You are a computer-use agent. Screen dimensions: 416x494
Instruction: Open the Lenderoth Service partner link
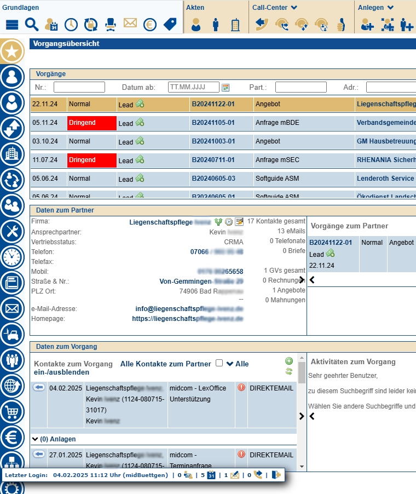pos(385,179)
